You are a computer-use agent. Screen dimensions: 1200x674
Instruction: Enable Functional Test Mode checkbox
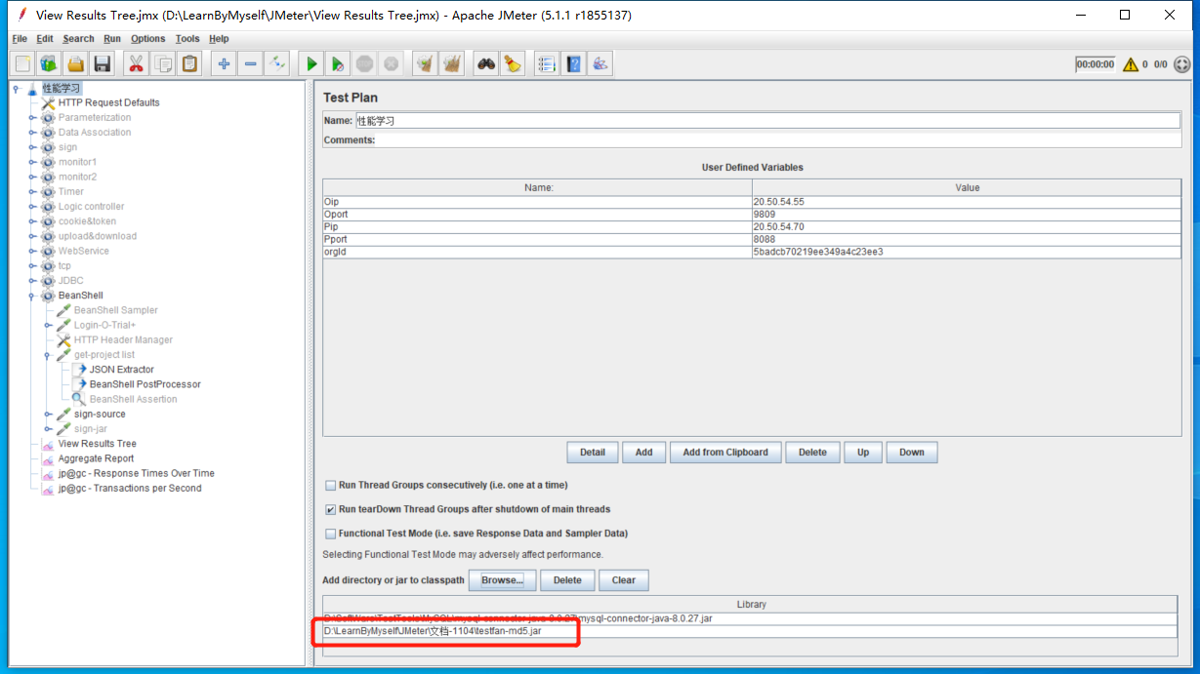pyautogui.click(x=331, y=534)
